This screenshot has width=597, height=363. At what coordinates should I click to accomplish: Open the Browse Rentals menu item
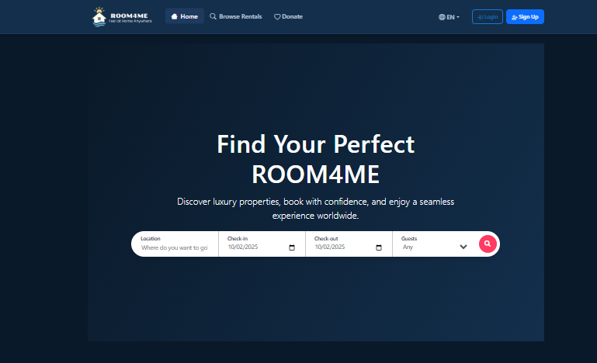point(240,16)
